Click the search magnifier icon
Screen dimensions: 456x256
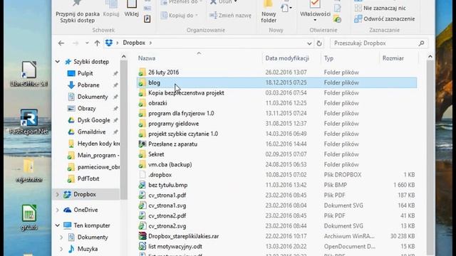[x=421, y=43]
